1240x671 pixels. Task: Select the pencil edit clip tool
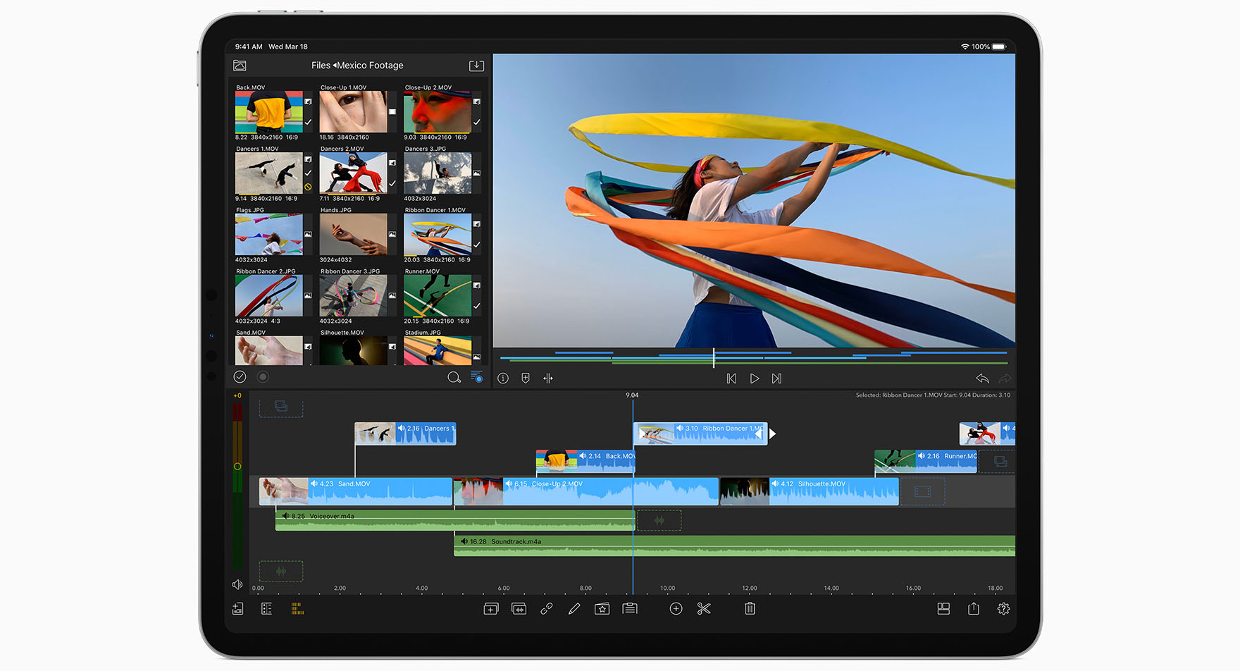574,609
